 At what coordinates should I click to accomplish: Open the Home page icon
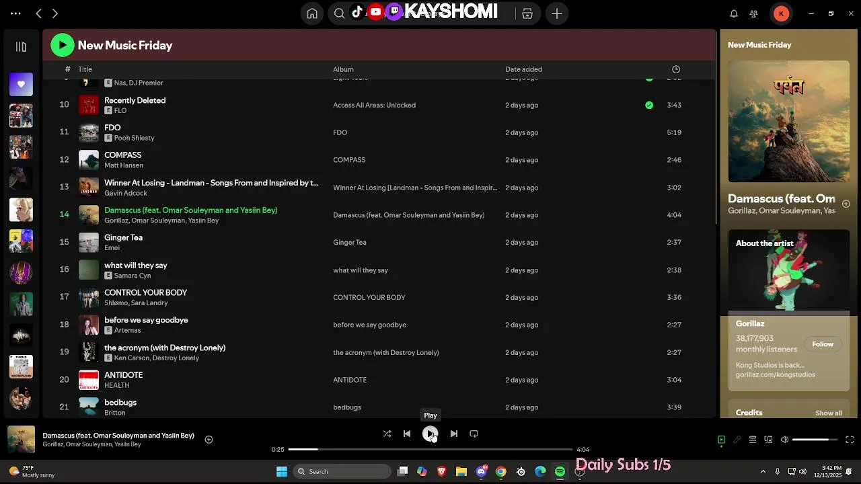tap(312, 13)
